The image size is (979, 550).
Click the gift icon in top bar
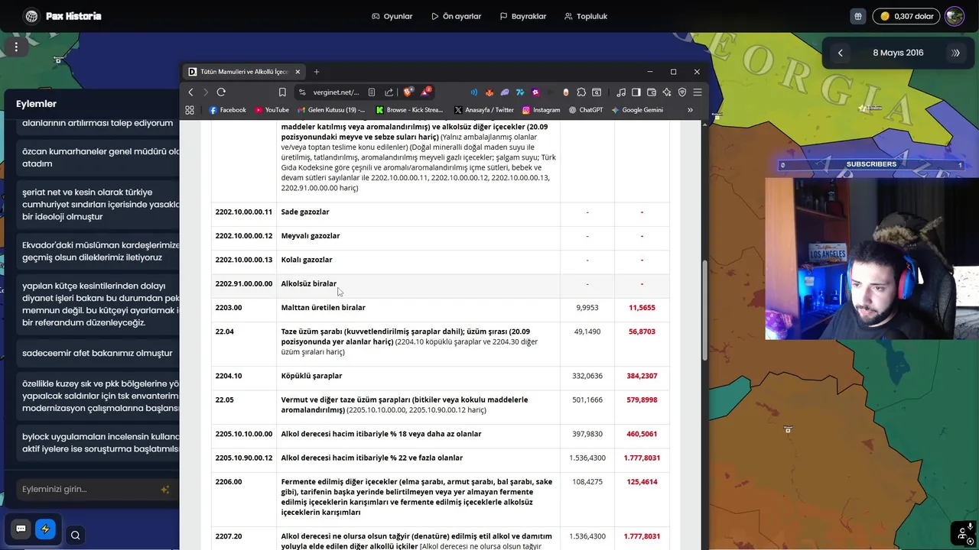pyautogui.click(x=858, y=16)
